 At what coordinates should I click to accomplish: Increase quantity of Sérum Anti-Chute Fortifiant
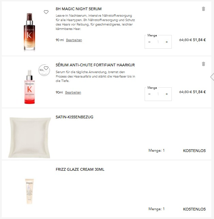167,94
